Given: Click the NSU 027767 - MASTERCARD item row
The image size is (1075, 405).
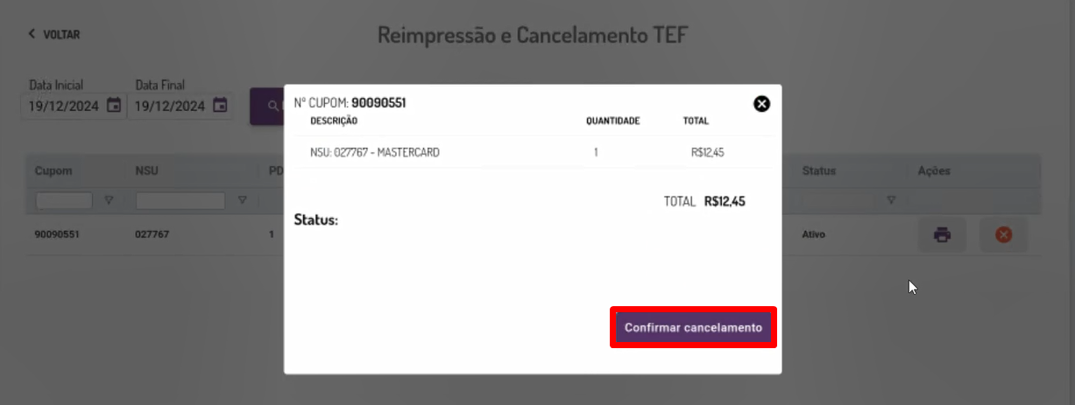Looking at the screenshot, I should coord(533,152).
